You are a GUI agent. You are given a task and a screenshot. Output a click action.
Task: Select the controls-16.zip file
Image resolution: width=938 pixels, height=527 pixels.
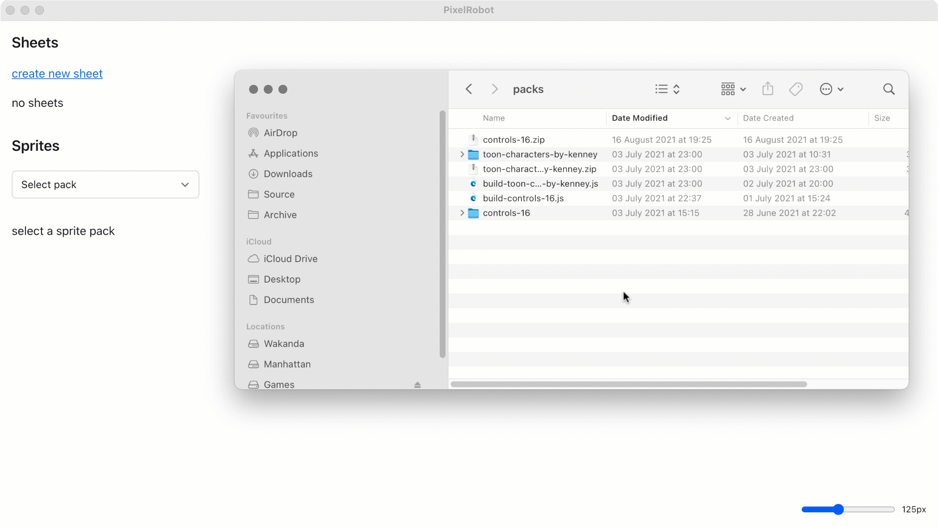(513, 140)
